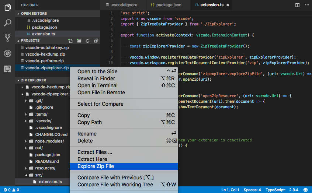Choose Select for Compare

[x=124, y=104]
